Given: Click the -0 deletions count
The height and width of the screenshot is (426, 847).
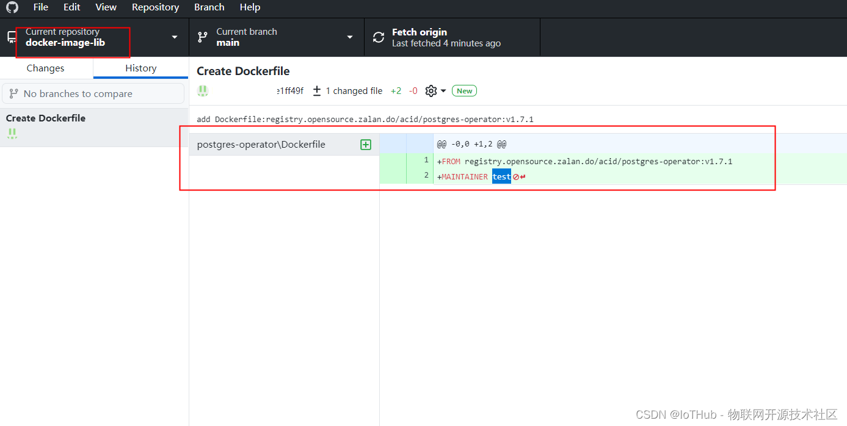Looking at the screenshot, I should 413,91.
